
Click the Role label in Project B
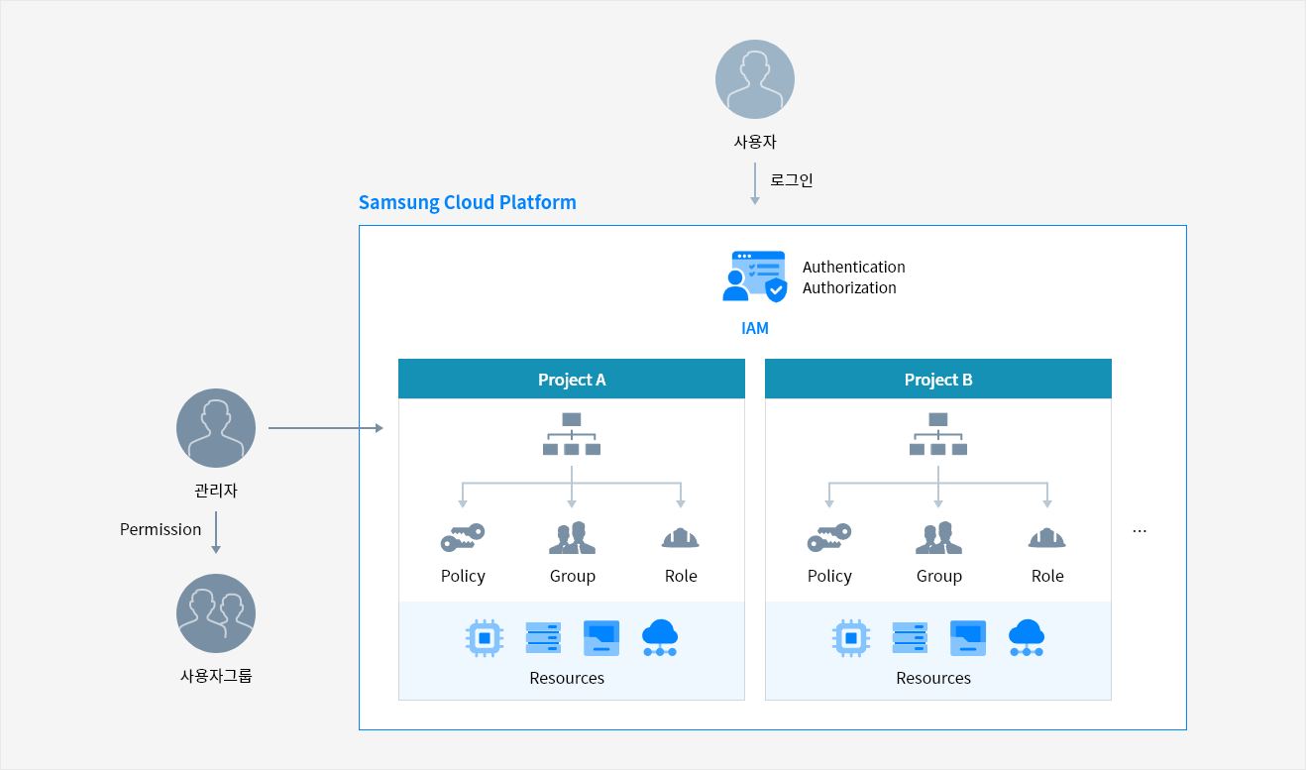tap(1047, 576)
